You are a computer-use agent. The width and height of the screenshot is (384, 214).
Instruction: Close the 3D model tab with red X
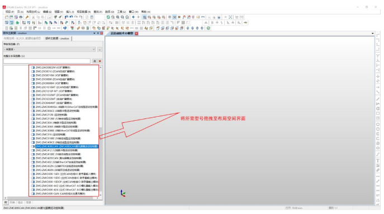[136, 34]
